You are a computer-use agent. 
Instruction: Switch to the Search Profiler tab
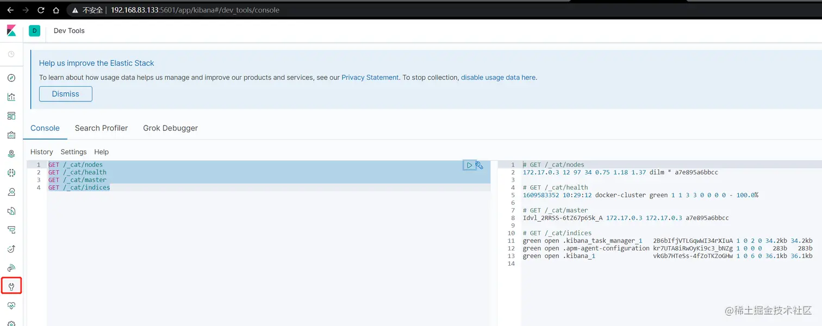coord(101,128)
